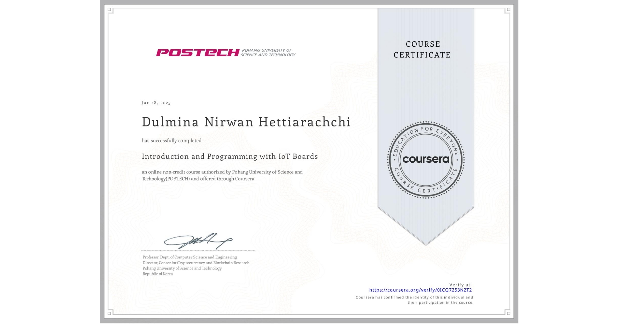
Task: Click 'an online non-credit course authorized' paragraph
Action: click(222, 175)
